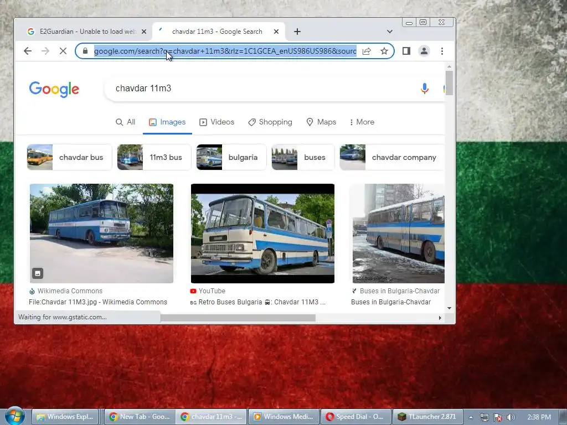
Task: Stop loading the page with the X button
Action: point(63,51)
